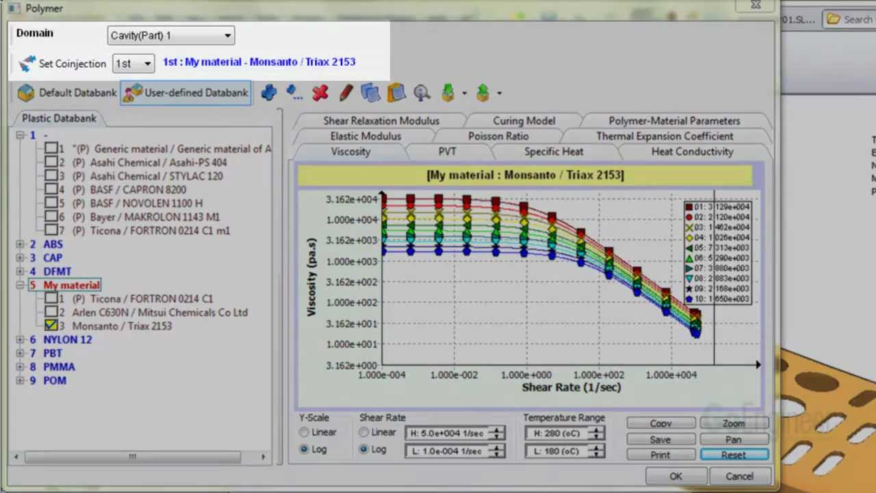Check Asahi Chemical / STYLAC 120 box
Image resolution: width=876 pixels, height=493 pixels.
(51, 176)
